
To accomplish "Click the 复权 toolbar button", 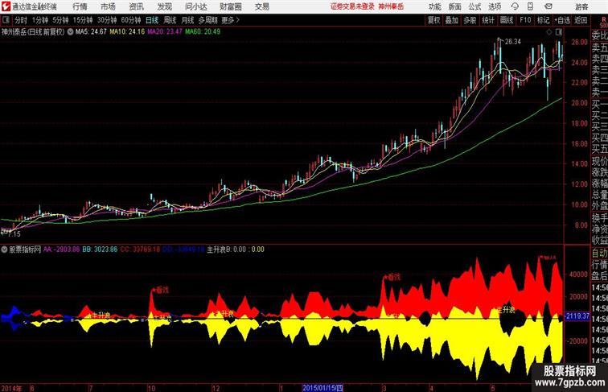I will [x=433, y=20].
